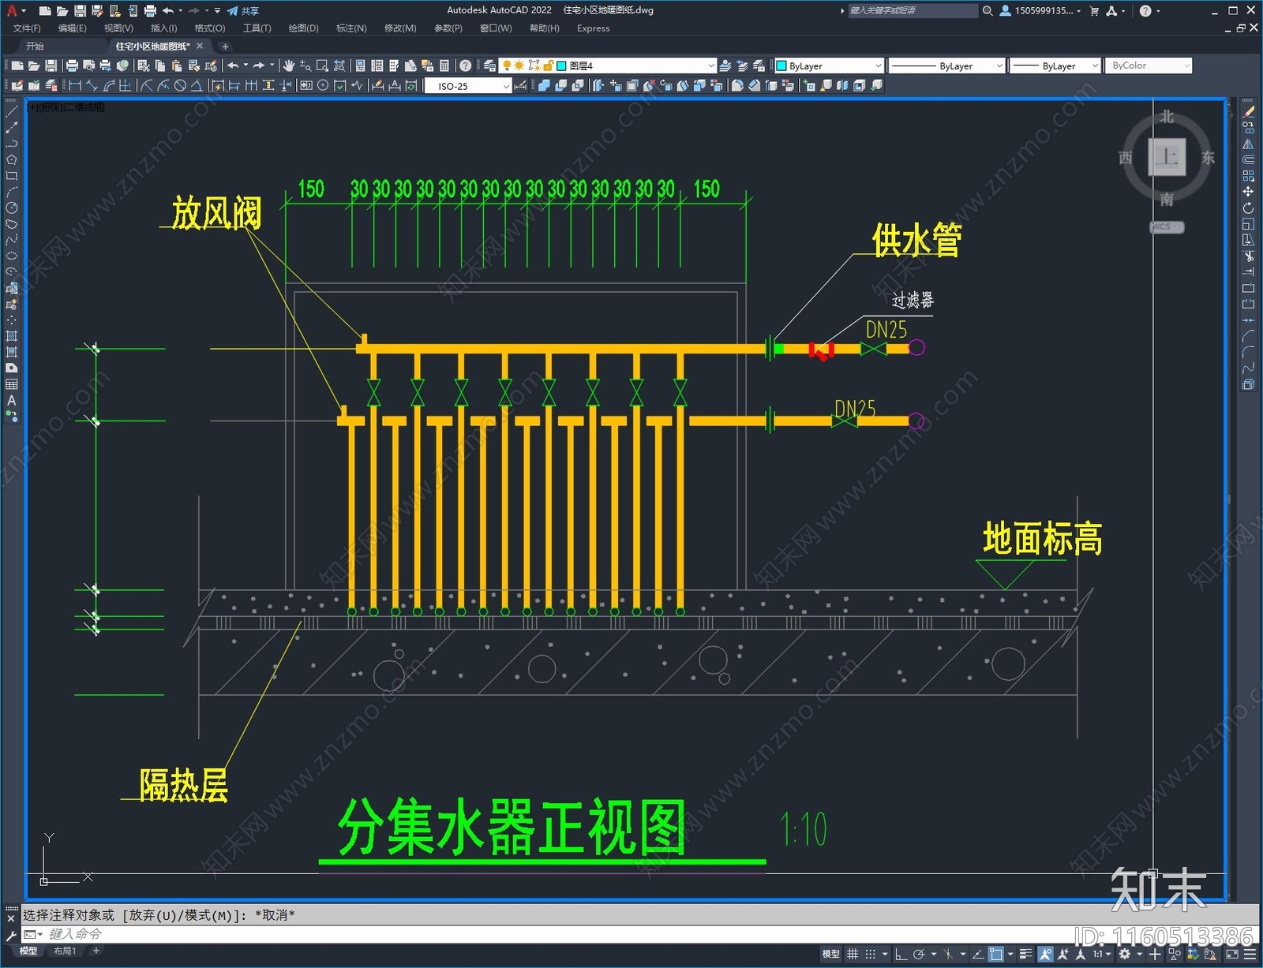Click the Linear dimension tool
The image size is (1263, 968).
(x=75, y=85)
